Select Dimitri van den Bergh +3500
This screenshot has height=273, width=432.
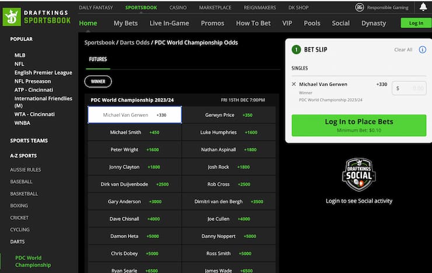pyautogui.click(x=229, y=201)
